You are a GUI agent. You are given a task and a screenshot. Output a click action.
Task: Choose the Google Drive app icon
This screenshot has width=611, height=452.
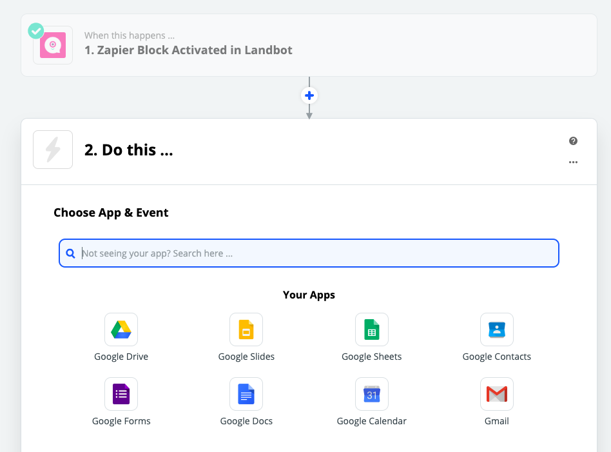pyautogui.click(x=121, y=329)
